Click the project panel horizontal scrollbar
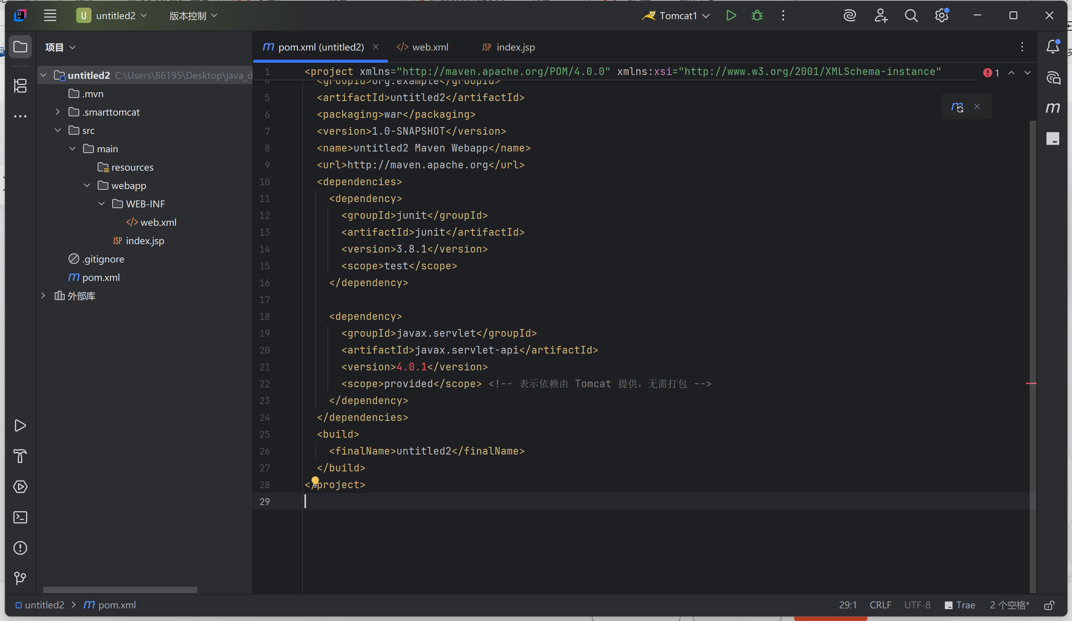Image resolution: width=1072 pixels, height=621 pixels. pyautogui.click(x=120, y=590)
